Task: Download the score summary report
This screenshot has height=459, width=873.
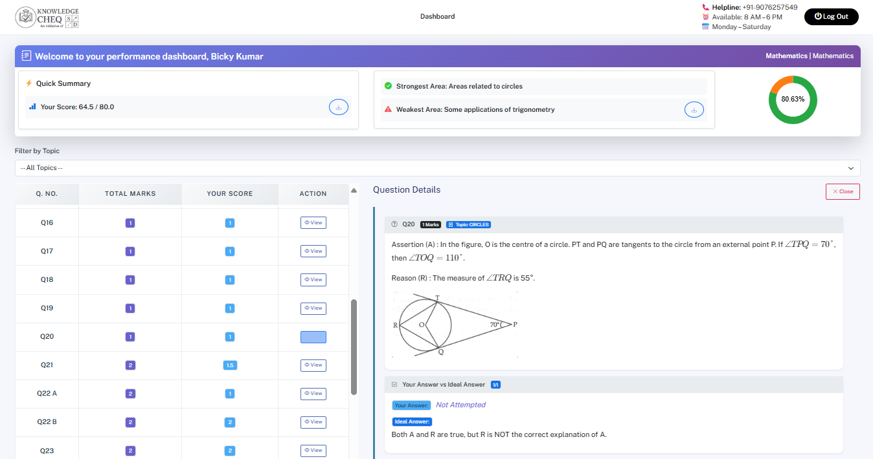Action: [338, 107]
